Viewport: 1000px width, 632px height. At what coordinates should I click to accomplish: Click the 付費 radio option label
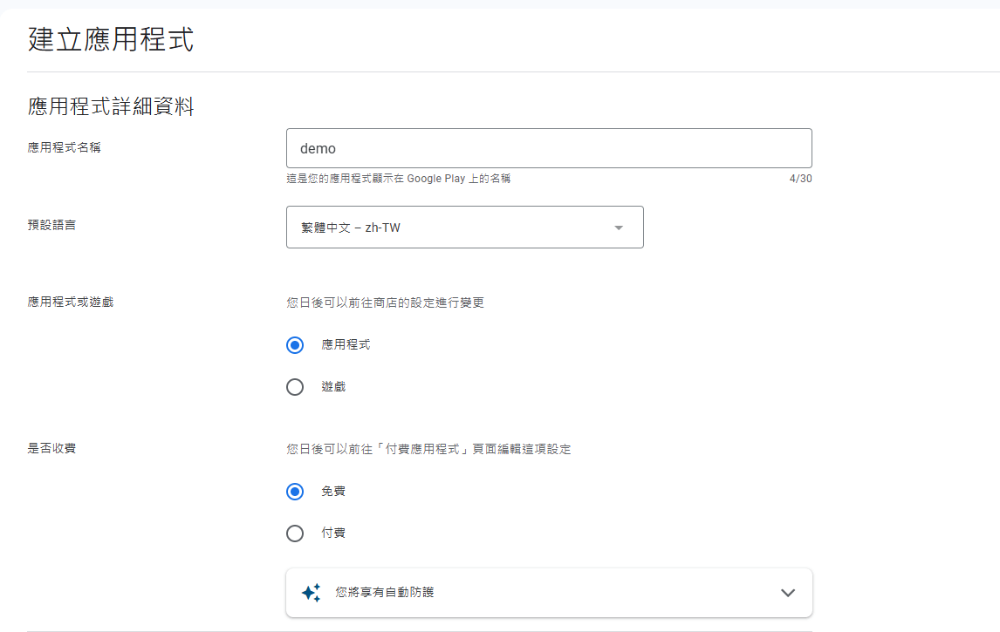333,533
